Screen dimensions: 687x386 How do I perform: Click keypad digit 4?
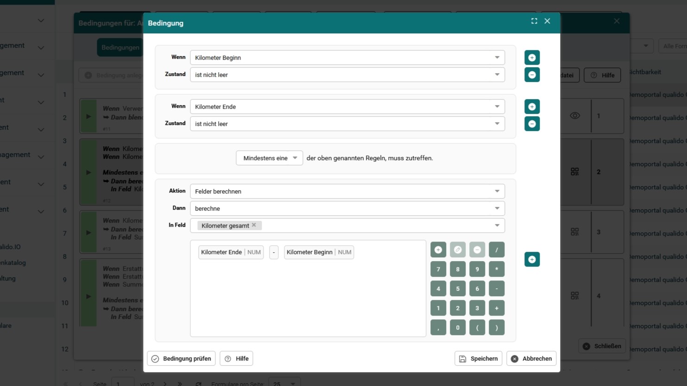click(x=438, y=288)
